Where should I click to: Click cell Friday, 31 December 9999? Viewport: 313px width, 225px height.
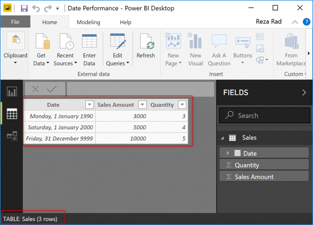coord(59,138)
